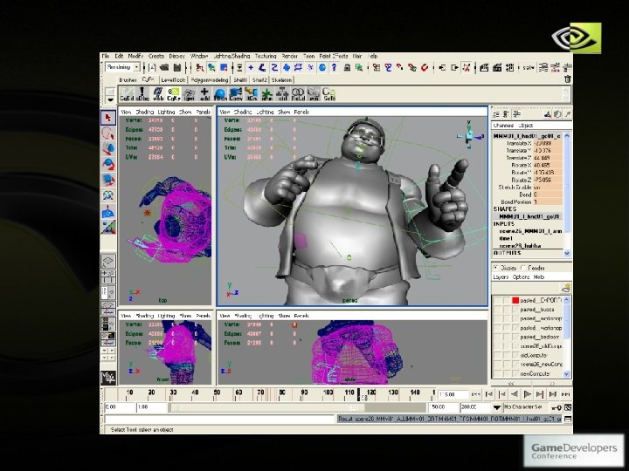Click the Options menu in layer editor

tap(521, 277)
